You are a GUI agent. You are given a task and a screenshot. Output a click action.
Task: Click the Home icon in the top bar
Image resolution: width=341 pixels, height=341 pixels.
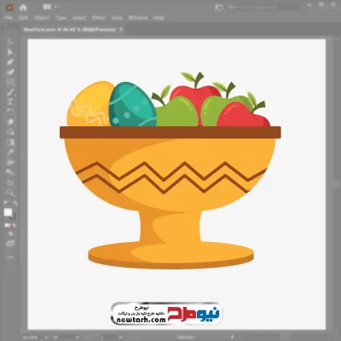23,8
